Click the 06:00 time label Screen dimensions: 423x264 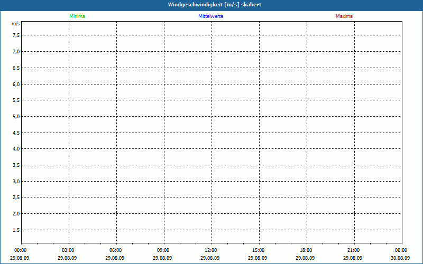[x=115, y=250]
